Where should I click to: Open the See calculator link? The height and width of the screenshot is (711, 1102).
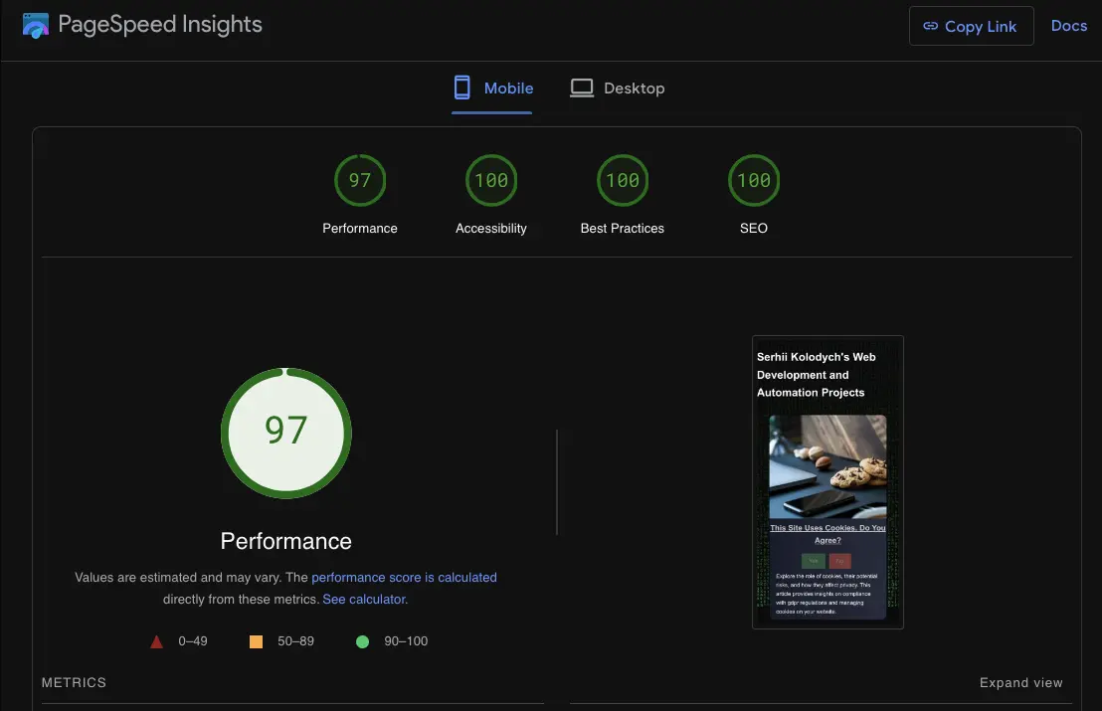(x=364, y=599)
